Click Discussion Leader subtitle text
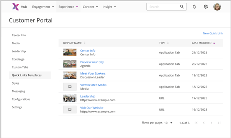 pyautogui.click(x=92, y=77)
